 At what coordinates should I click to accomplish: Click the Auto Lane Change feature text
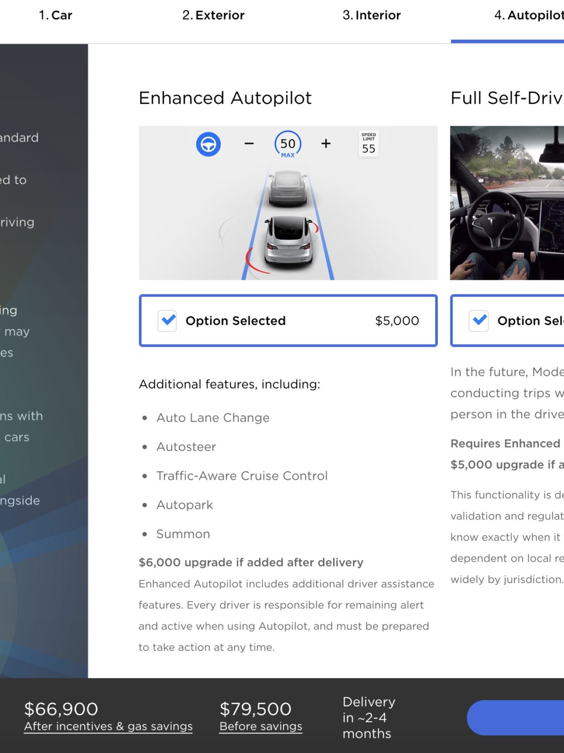click(213, 418)
